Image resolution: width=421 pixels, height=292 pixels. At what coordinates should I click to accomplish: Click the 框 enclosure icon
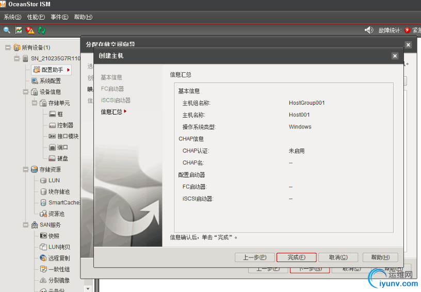(x=52, y=114)
